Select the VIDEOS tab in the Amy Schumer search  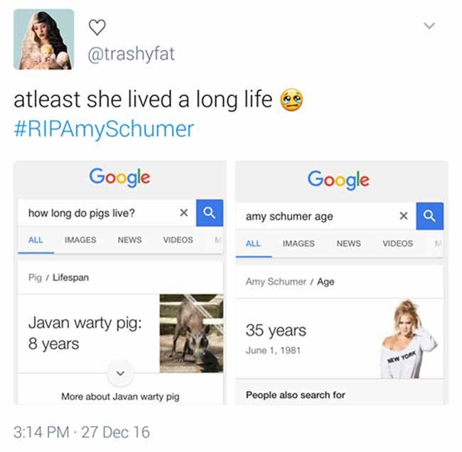tap(397, 243)
